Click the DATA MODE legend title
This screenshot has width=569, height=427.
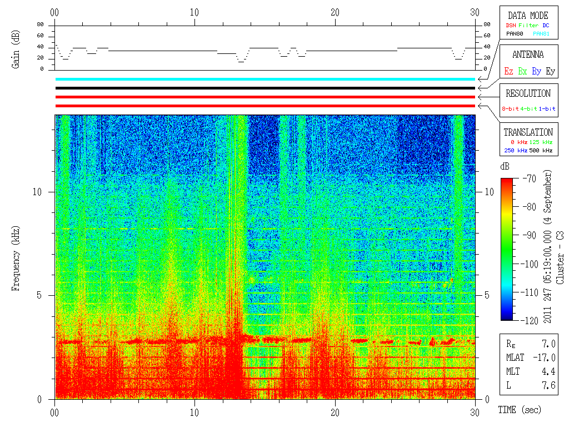click(528, 16)
